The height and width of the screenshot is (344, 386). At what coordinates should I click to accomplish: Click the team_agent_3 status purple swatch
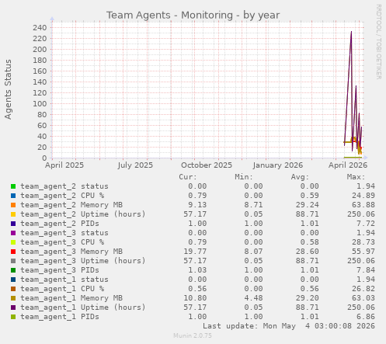[x=13, y=233]
